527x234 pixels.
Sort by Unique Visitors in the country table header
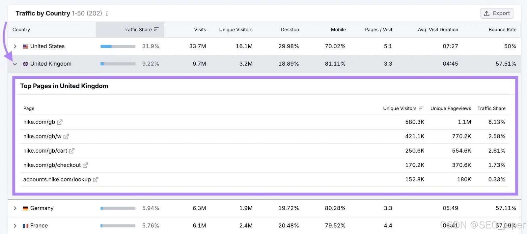[236, 30]
